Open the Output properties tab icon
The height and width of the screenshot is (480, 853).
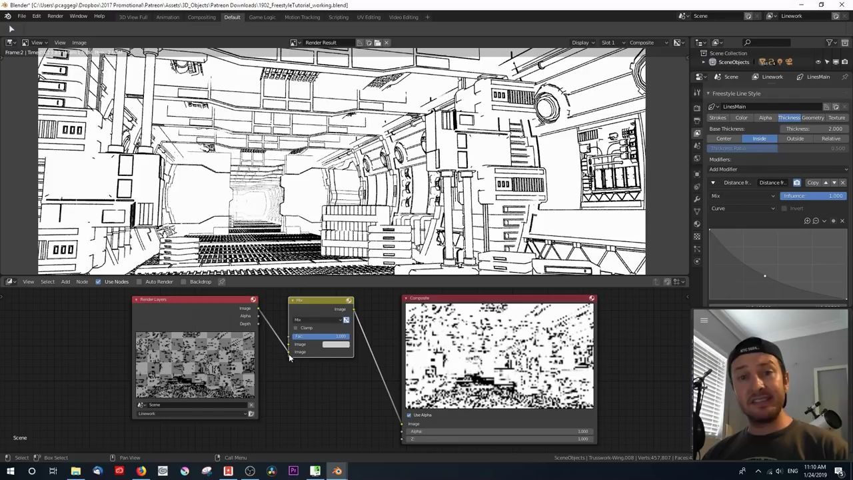(697, 120)
